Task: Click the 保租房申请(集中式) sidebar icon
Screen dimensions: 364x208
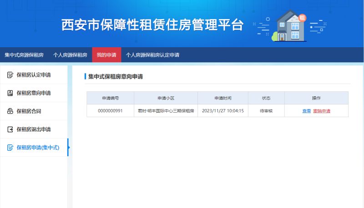Action: click(10, 148)
